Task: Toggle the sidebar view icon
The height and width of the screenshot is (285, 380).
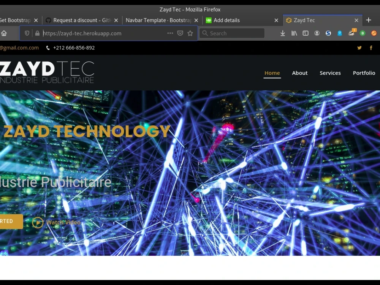Action: (306, 33)
